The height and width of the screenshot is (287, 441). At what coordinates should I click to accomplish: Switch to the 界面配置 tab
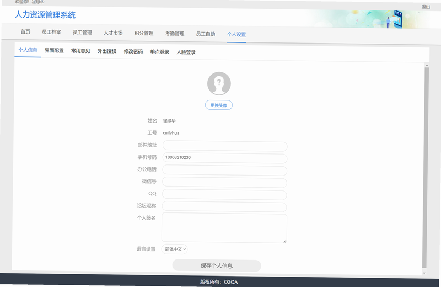54,50
